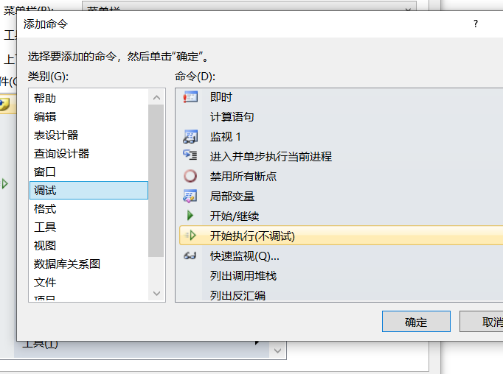Click the 开始执行(不调试) arrow icon

(x=190, y=236)
